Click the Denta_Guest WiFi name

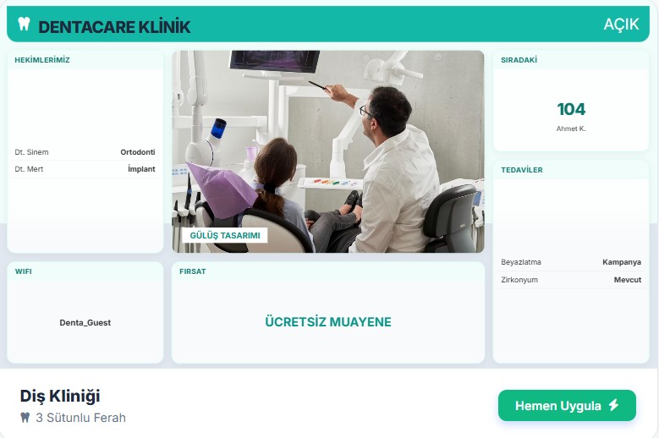[x=85, y=322]
